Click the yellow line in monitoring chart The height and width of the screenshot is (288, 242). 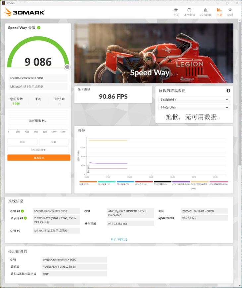point(108,141)
